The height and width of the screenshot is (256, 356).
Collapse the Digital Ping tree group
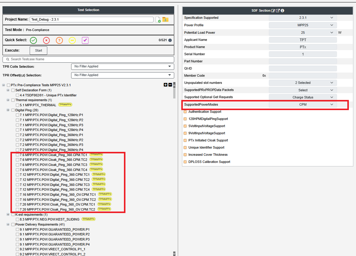coord(8,110)
